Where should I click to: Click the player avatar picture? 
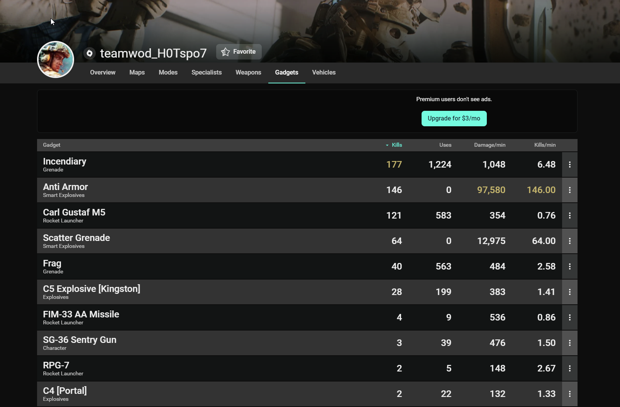(56, 59)
